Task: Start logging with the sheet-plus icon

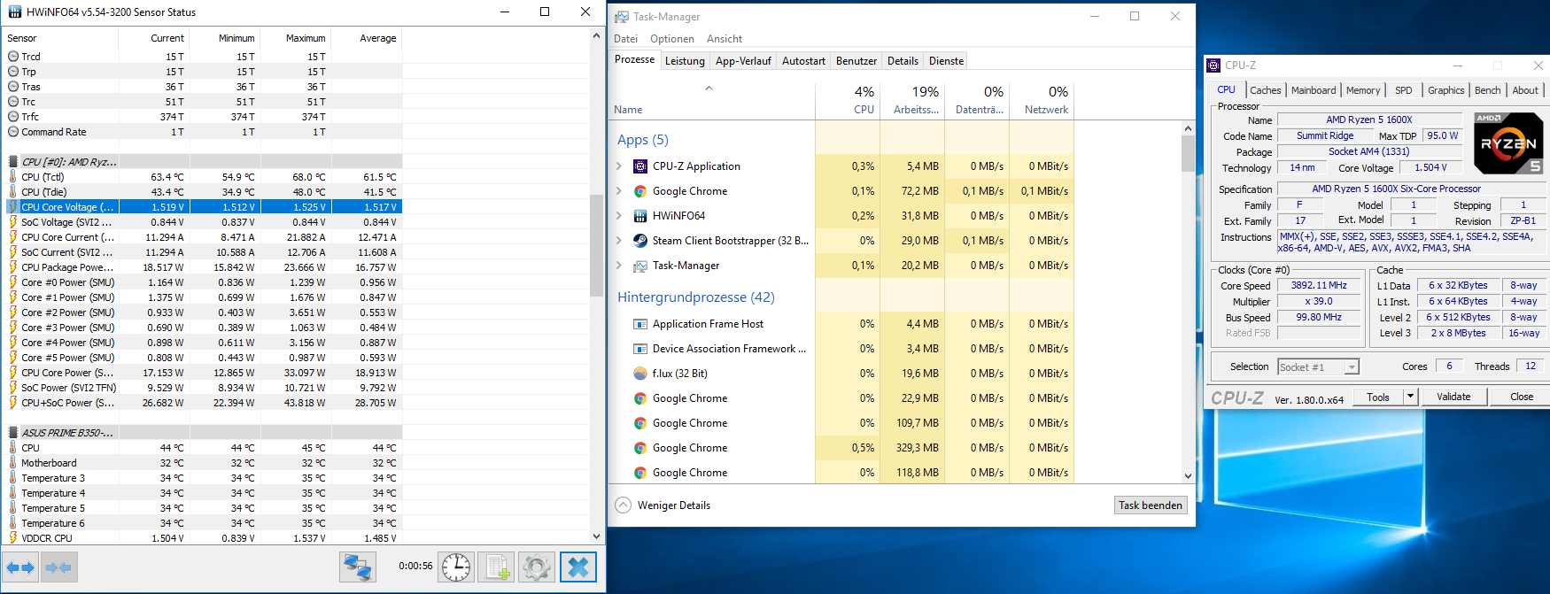Action: tap(496, 567)
